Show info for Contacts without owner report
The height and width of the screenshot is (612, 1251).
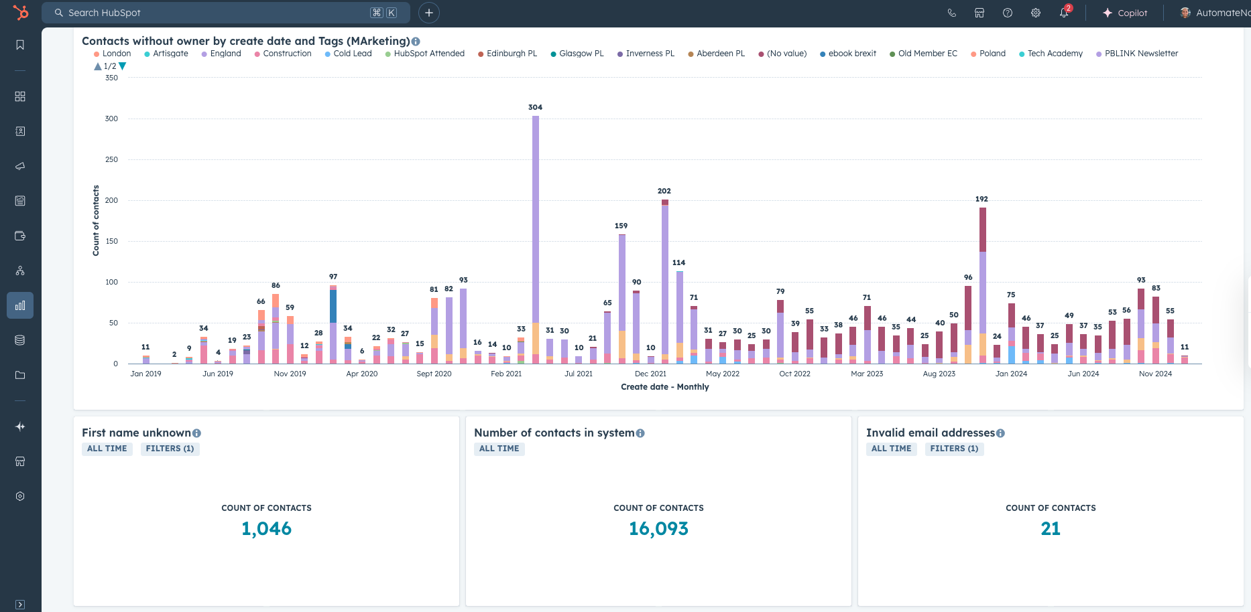pyautogui.click(x=416, y=42)
